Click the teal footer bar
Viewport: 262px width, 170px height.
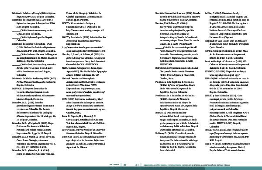coord(131,168)
